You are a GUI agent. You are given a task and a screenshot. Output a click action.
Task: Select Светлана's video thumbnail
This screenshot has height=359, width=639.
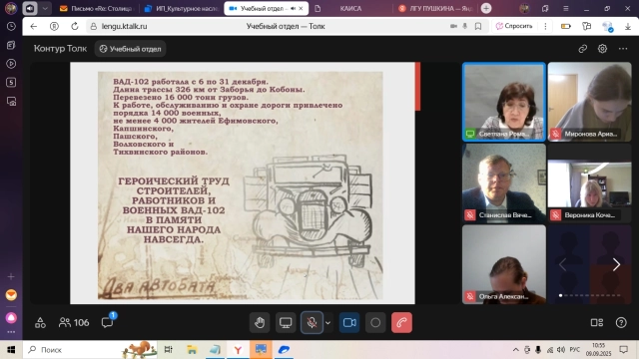(503, 102)
